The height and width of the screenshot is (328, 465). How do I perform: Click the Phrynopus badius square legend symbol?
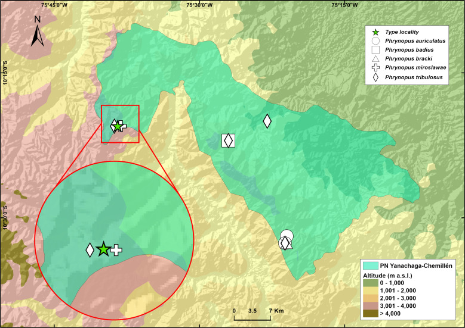pos(375,49)
